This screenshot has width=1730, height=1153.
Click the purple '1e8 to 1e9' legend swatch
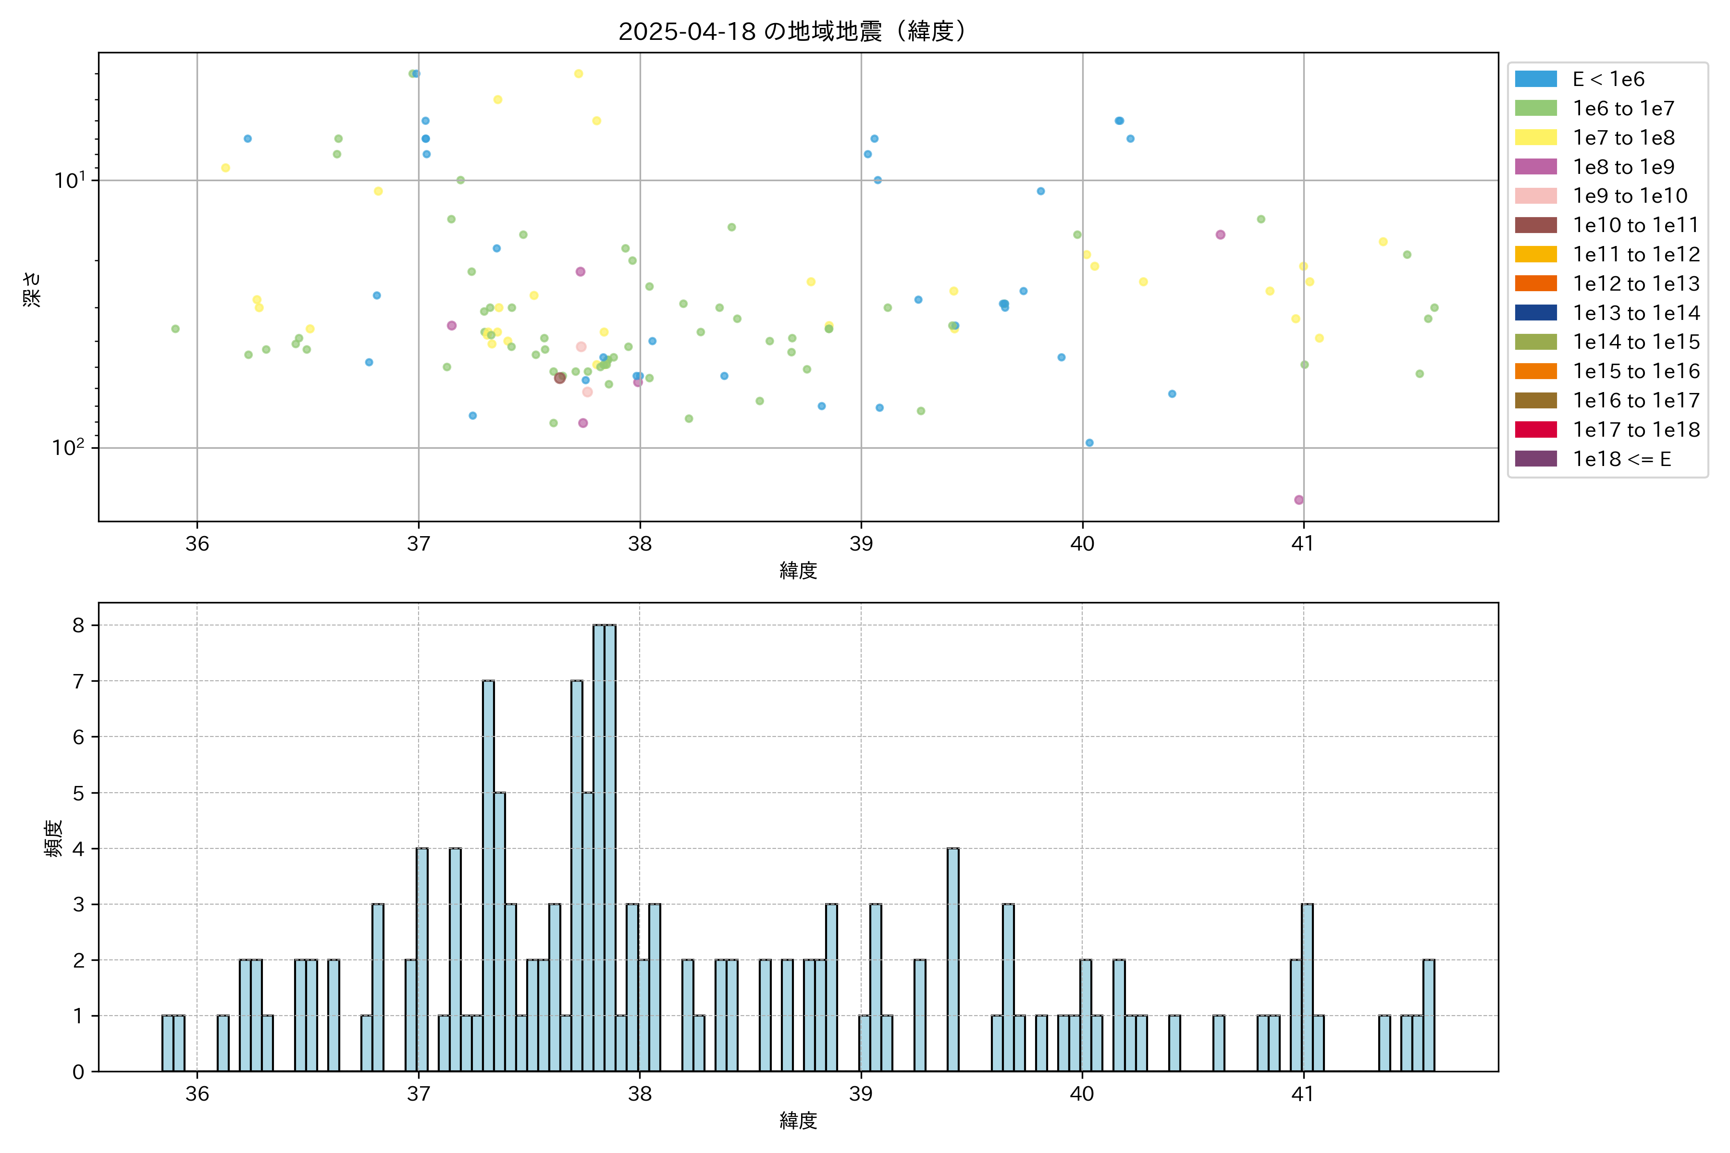point(1535,167)
